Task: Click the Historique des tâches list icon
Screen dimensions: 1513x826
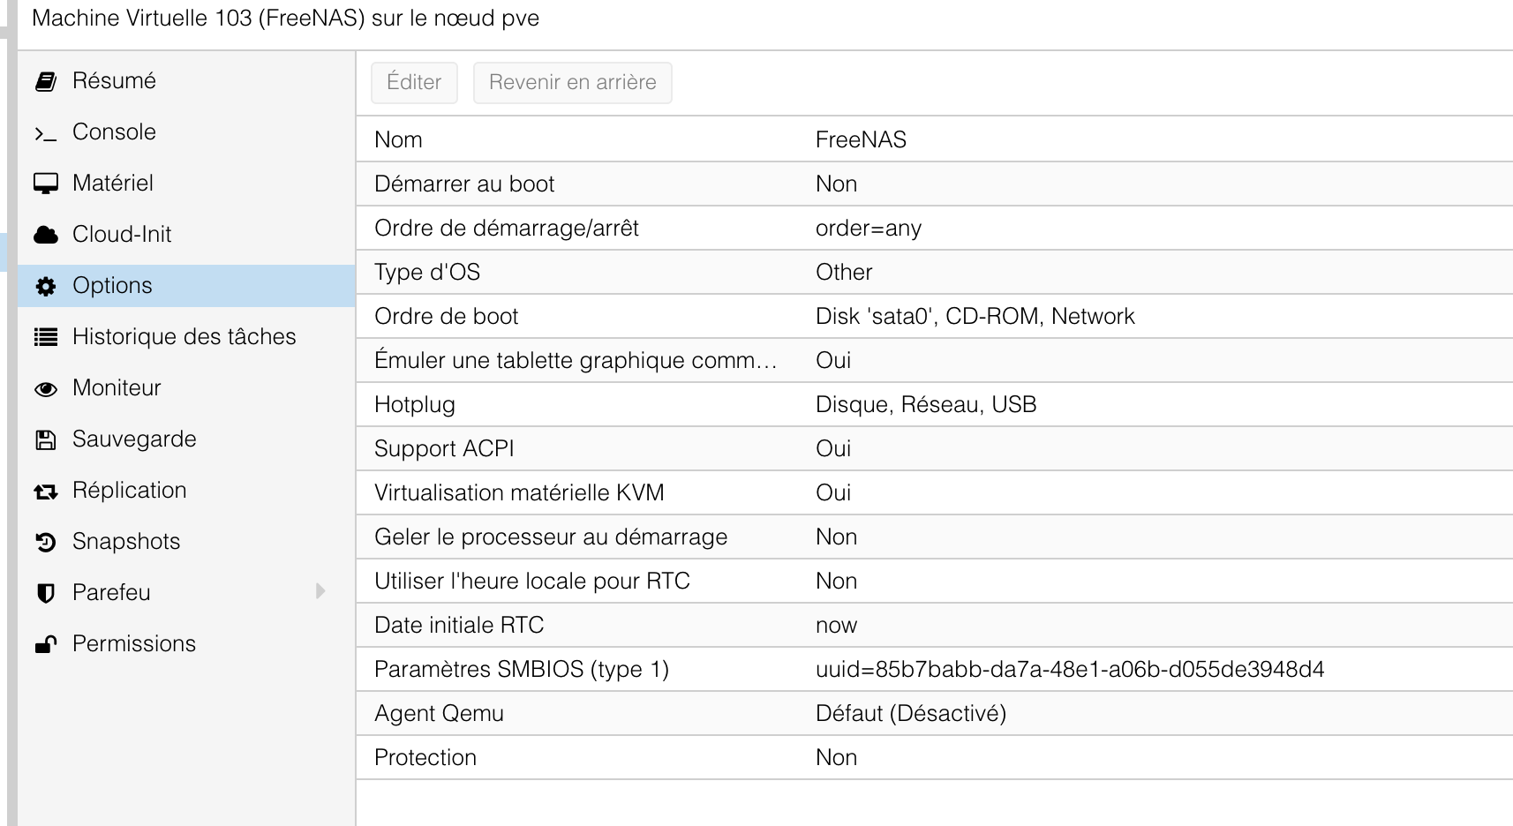Action: coord(46,337)
